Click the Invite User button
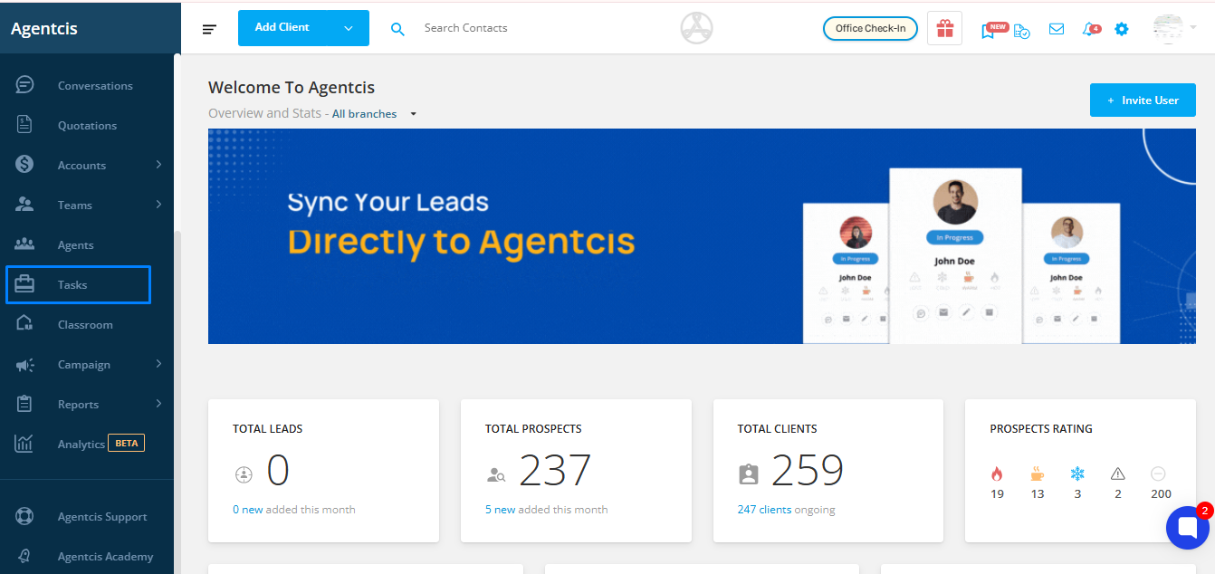The height and width of the screenshot is (574, 1215). (x=1143, y=100)
